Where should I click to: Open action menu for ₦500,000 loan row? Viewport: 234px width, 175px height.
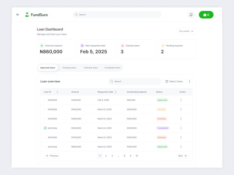181,128
